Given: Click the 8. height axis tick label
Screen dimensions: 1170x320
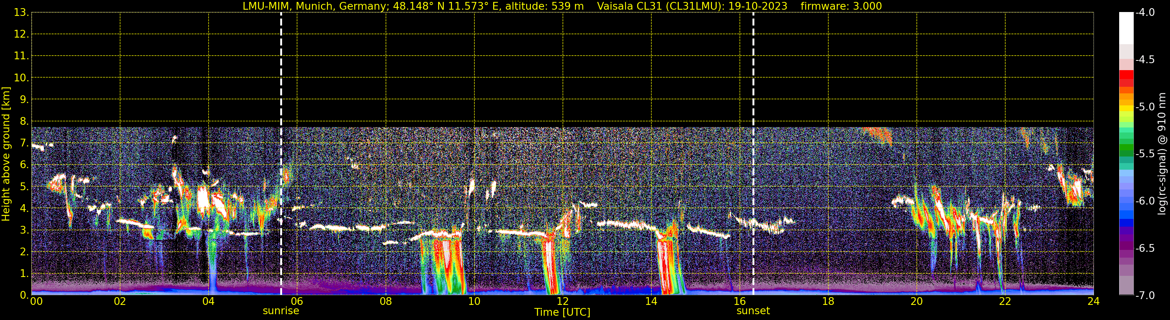Looking at the screenshot, I should [x=24, y=122].
